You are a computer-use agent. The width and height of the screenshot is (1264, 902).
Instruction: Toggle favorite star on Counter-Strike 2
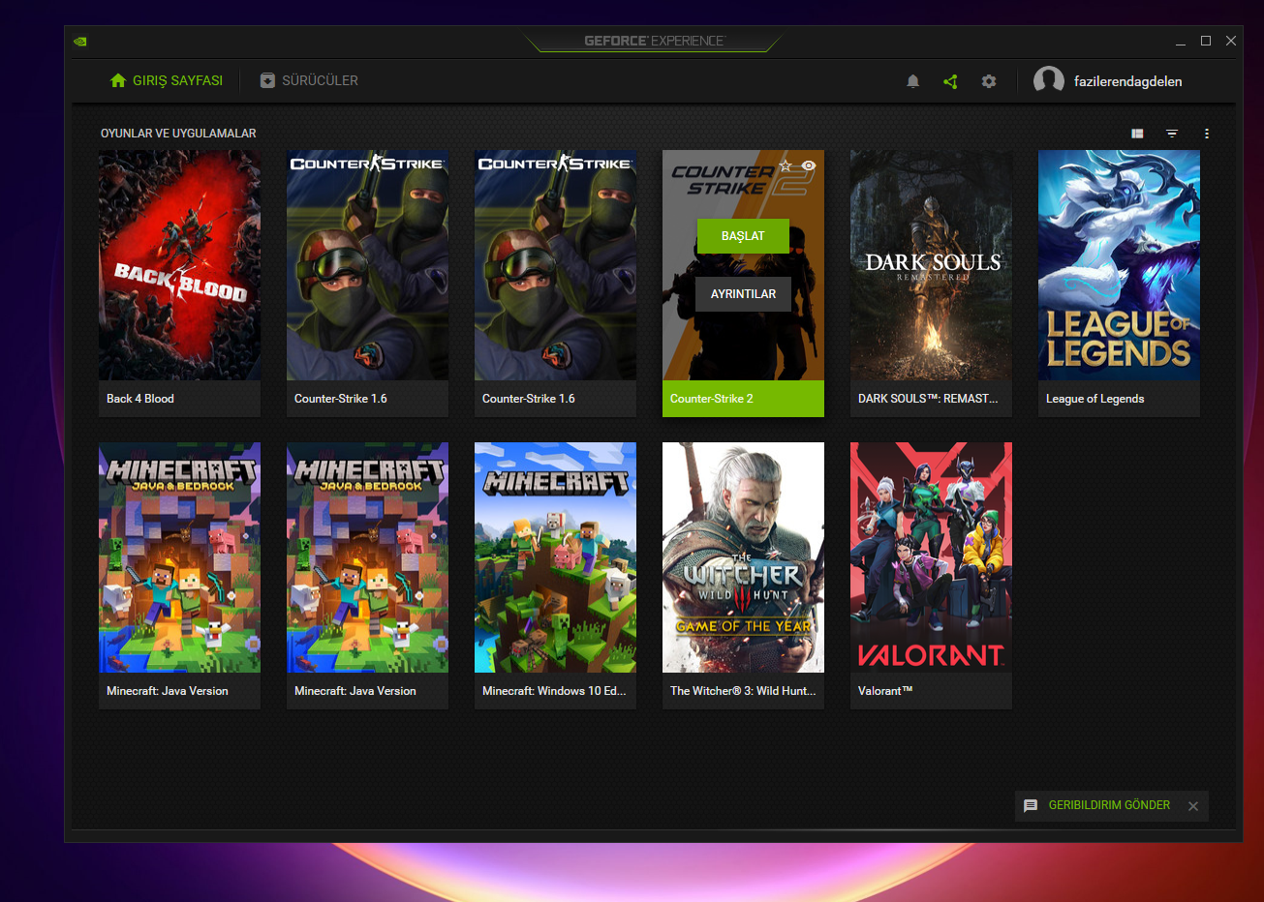[x=786, y=165]
